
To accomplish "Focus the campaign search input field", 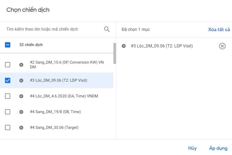I will (52, 29).
